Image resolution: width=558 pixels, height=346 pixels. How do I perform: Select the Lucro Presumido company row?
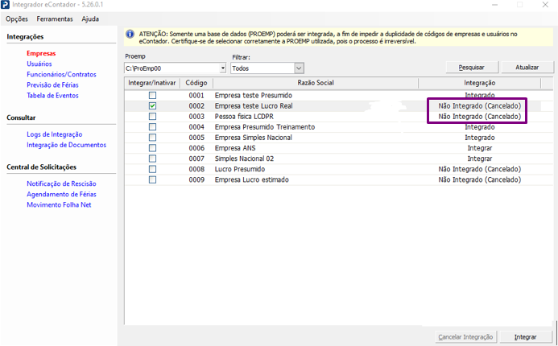(x=242, y=169)
